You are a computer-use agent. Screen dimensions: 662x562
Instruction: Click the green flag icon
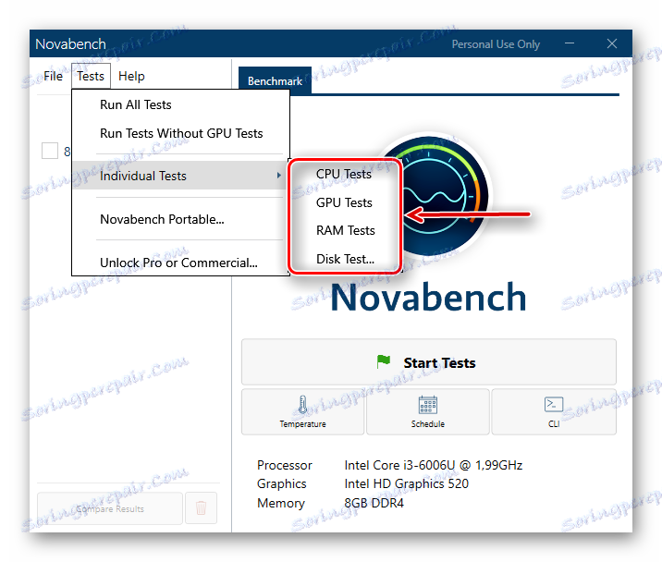(384, 361)
